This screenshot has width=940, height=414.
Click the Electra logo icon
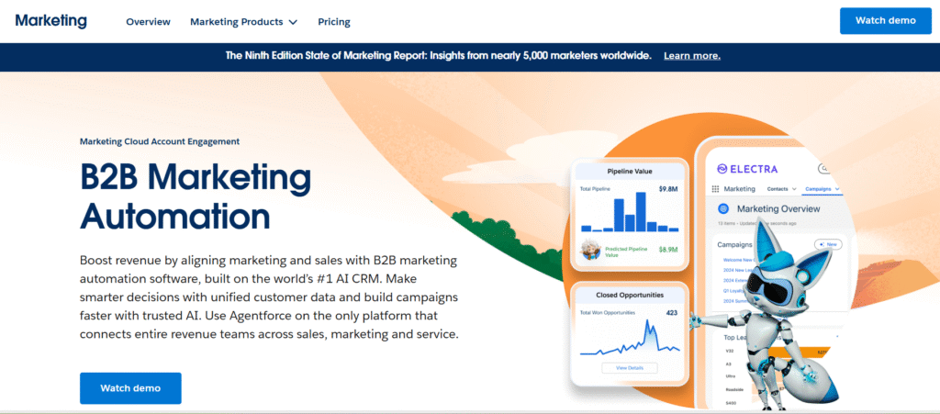722,168
